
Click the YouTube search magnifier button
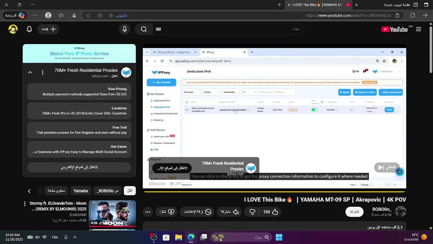click(144, 29)
